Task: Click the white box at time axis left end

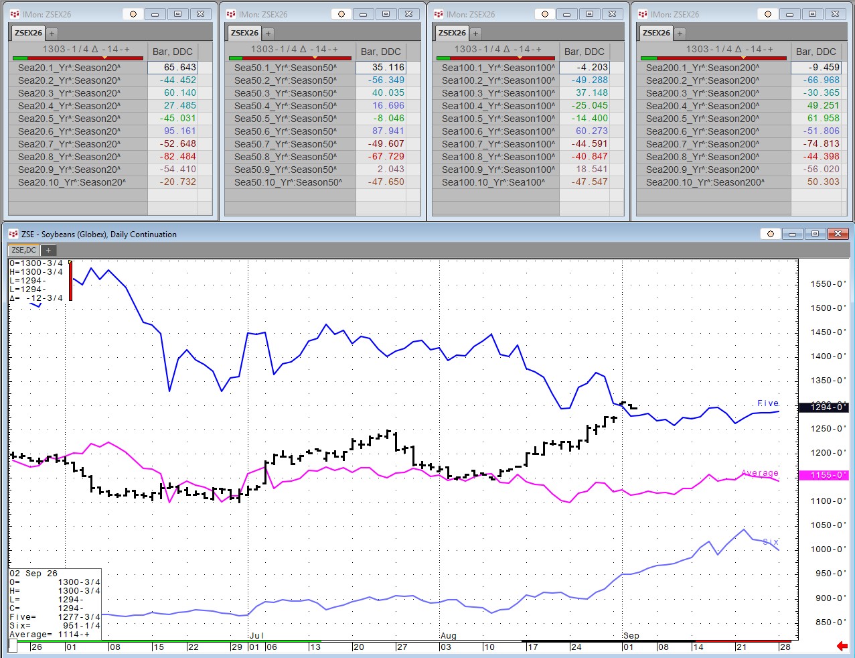Action: point(13,646)
